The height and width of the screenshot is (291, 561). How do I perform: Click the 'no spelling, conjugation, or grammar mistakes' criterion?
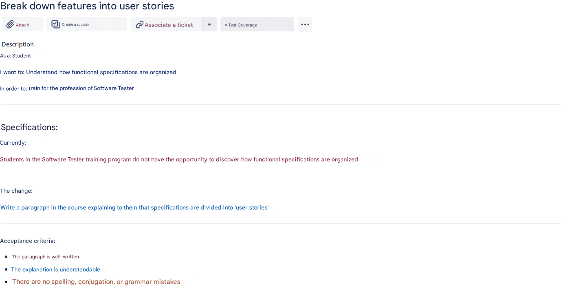pos(96,282)
